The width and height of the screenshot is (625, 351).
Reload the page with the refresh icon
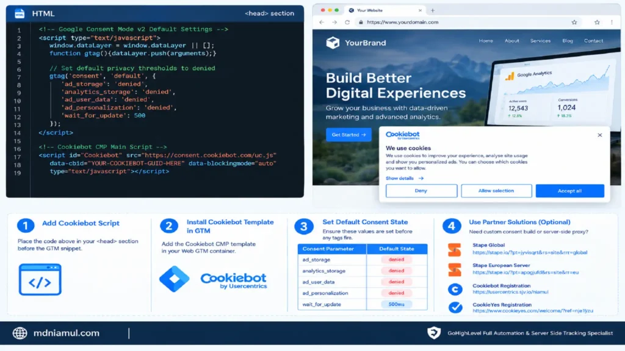click(347, 23)
